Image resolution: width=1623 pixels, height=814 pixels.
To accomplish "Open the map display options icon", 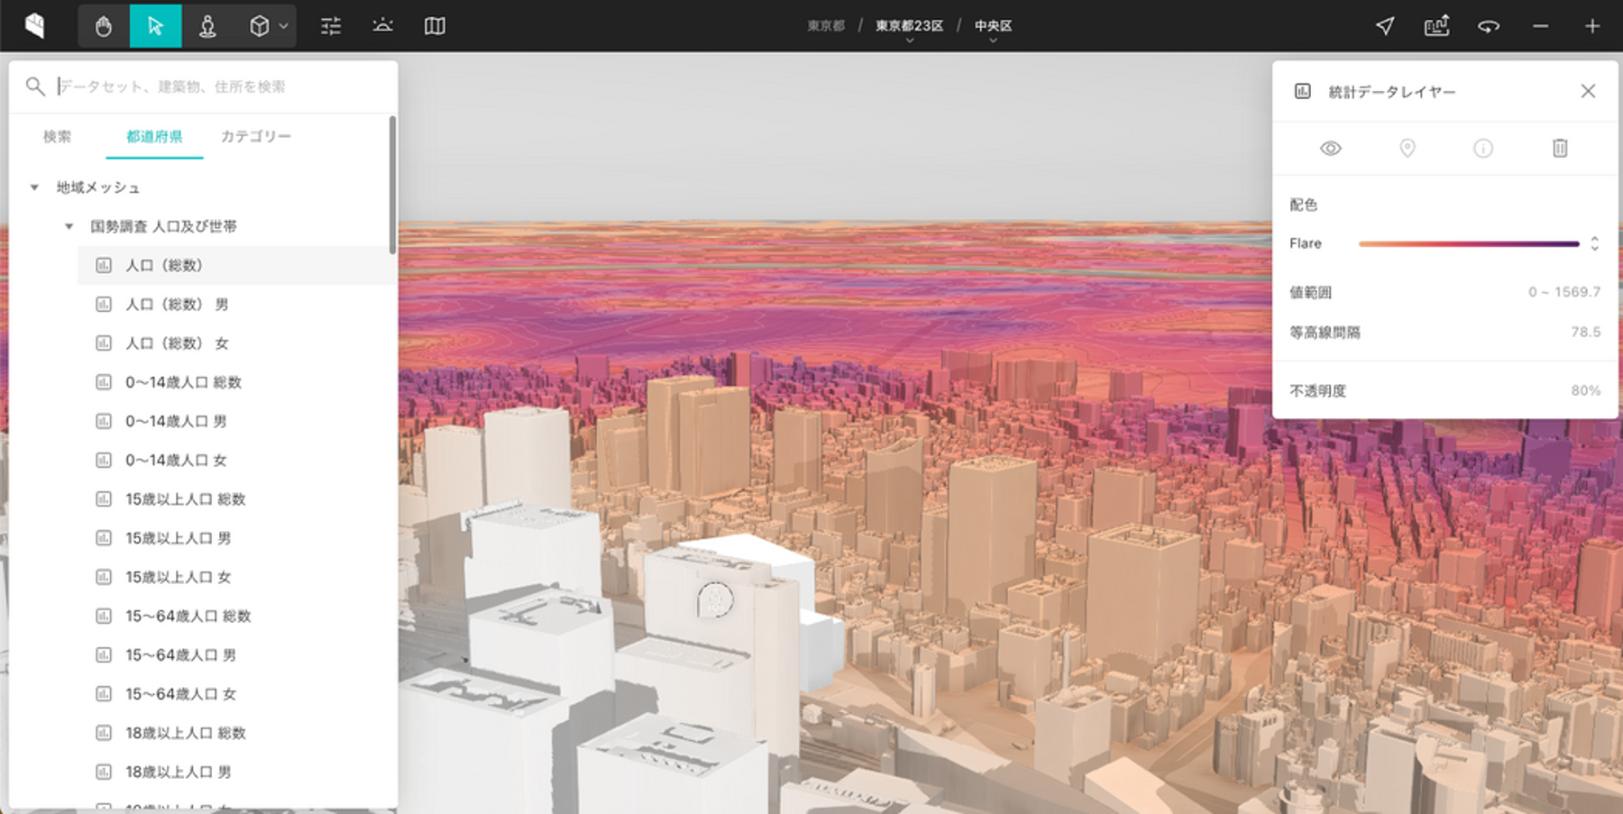I will (435, 26).
